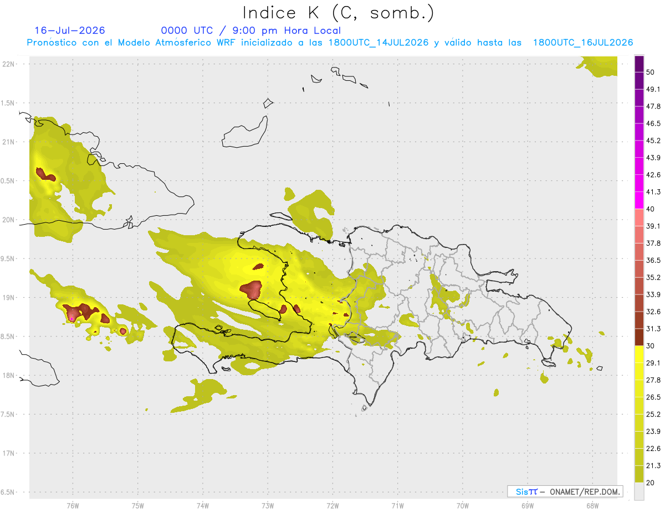This screenshot has height=513, width=665.
Task: Click the "71W" longitude label
Action: click(397, 505)
